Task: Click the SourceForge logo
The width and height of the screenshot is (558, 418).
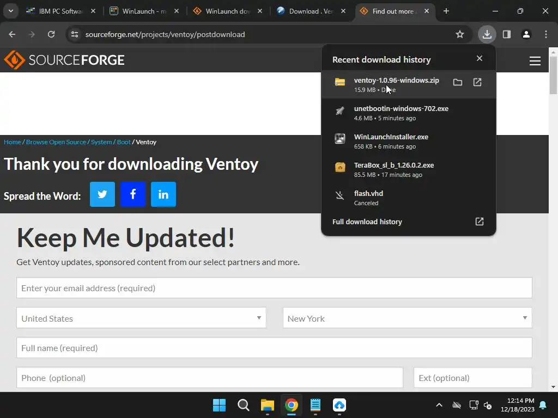Action: tap(64, 60)
